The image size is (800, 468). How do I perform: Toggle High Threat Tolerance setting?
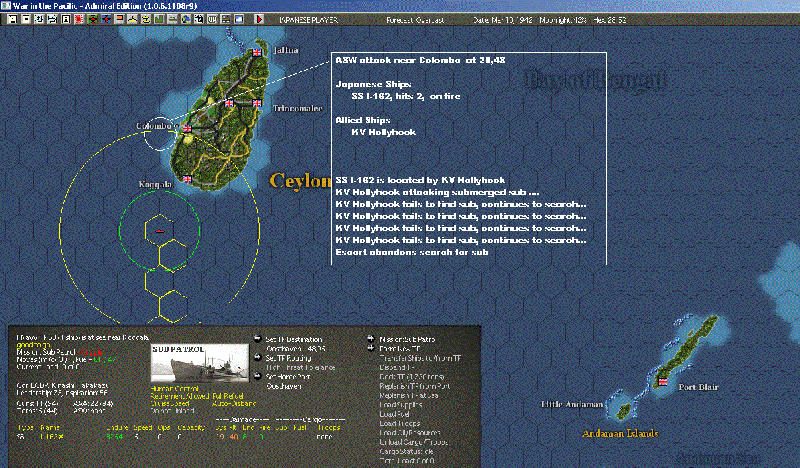(x=301, y=367)
